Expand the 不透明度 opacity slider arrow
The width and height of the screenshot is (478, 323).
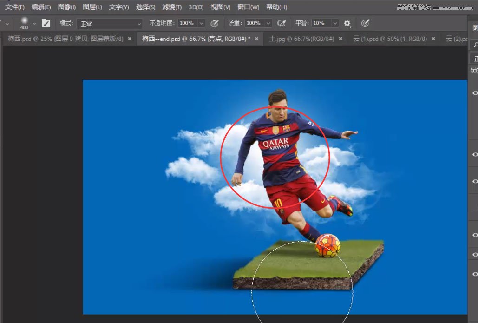click(201, 23)
